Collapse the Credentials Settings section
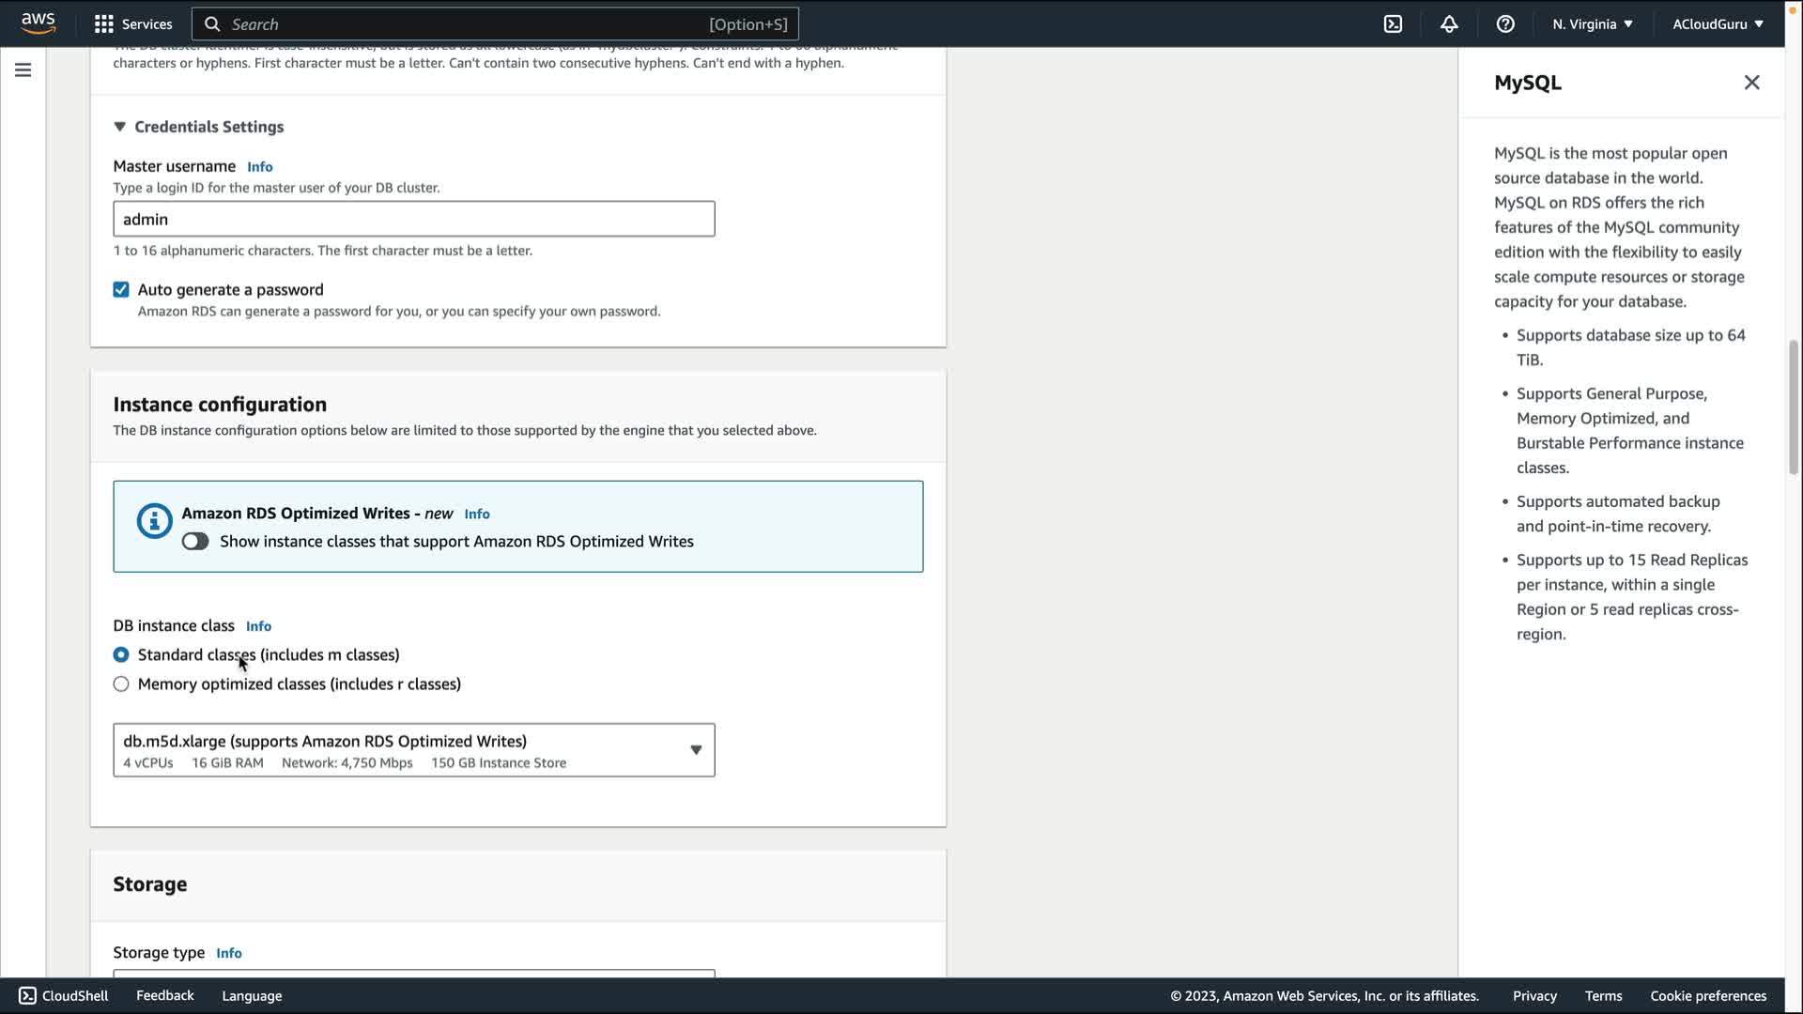 (119, 127)
